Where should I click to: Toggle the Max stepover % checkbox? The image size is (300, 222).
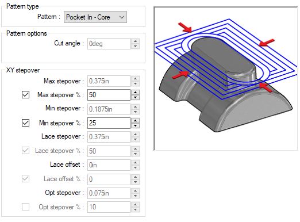click(x=25, y=95)
